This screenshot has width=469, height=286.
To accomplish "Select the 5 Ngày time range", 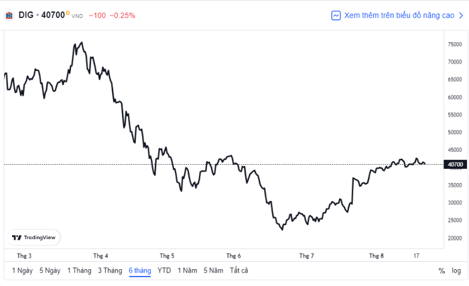I will pyautogui.click(x=50, y=271).
